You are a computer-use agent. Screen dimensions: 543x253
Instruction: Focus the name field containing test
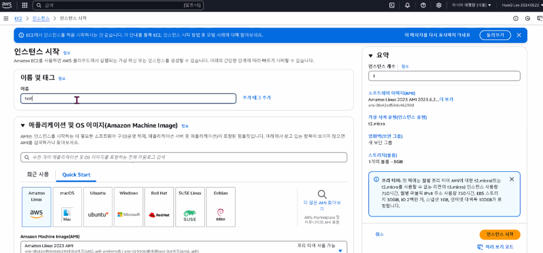128,98
